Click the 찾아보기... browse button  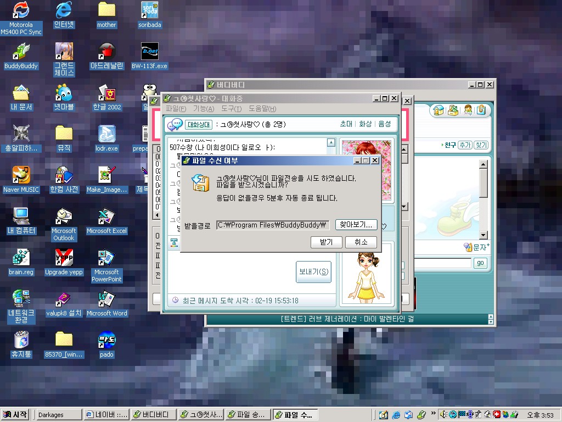(x=356, y=225)
